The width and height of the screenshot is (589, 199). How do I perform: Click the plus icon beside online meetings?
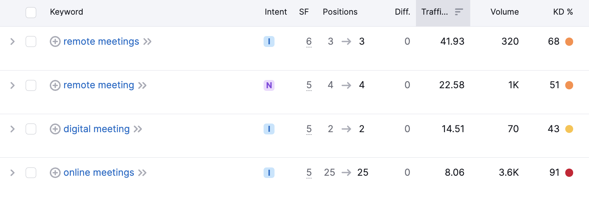[x=55, y=173]
